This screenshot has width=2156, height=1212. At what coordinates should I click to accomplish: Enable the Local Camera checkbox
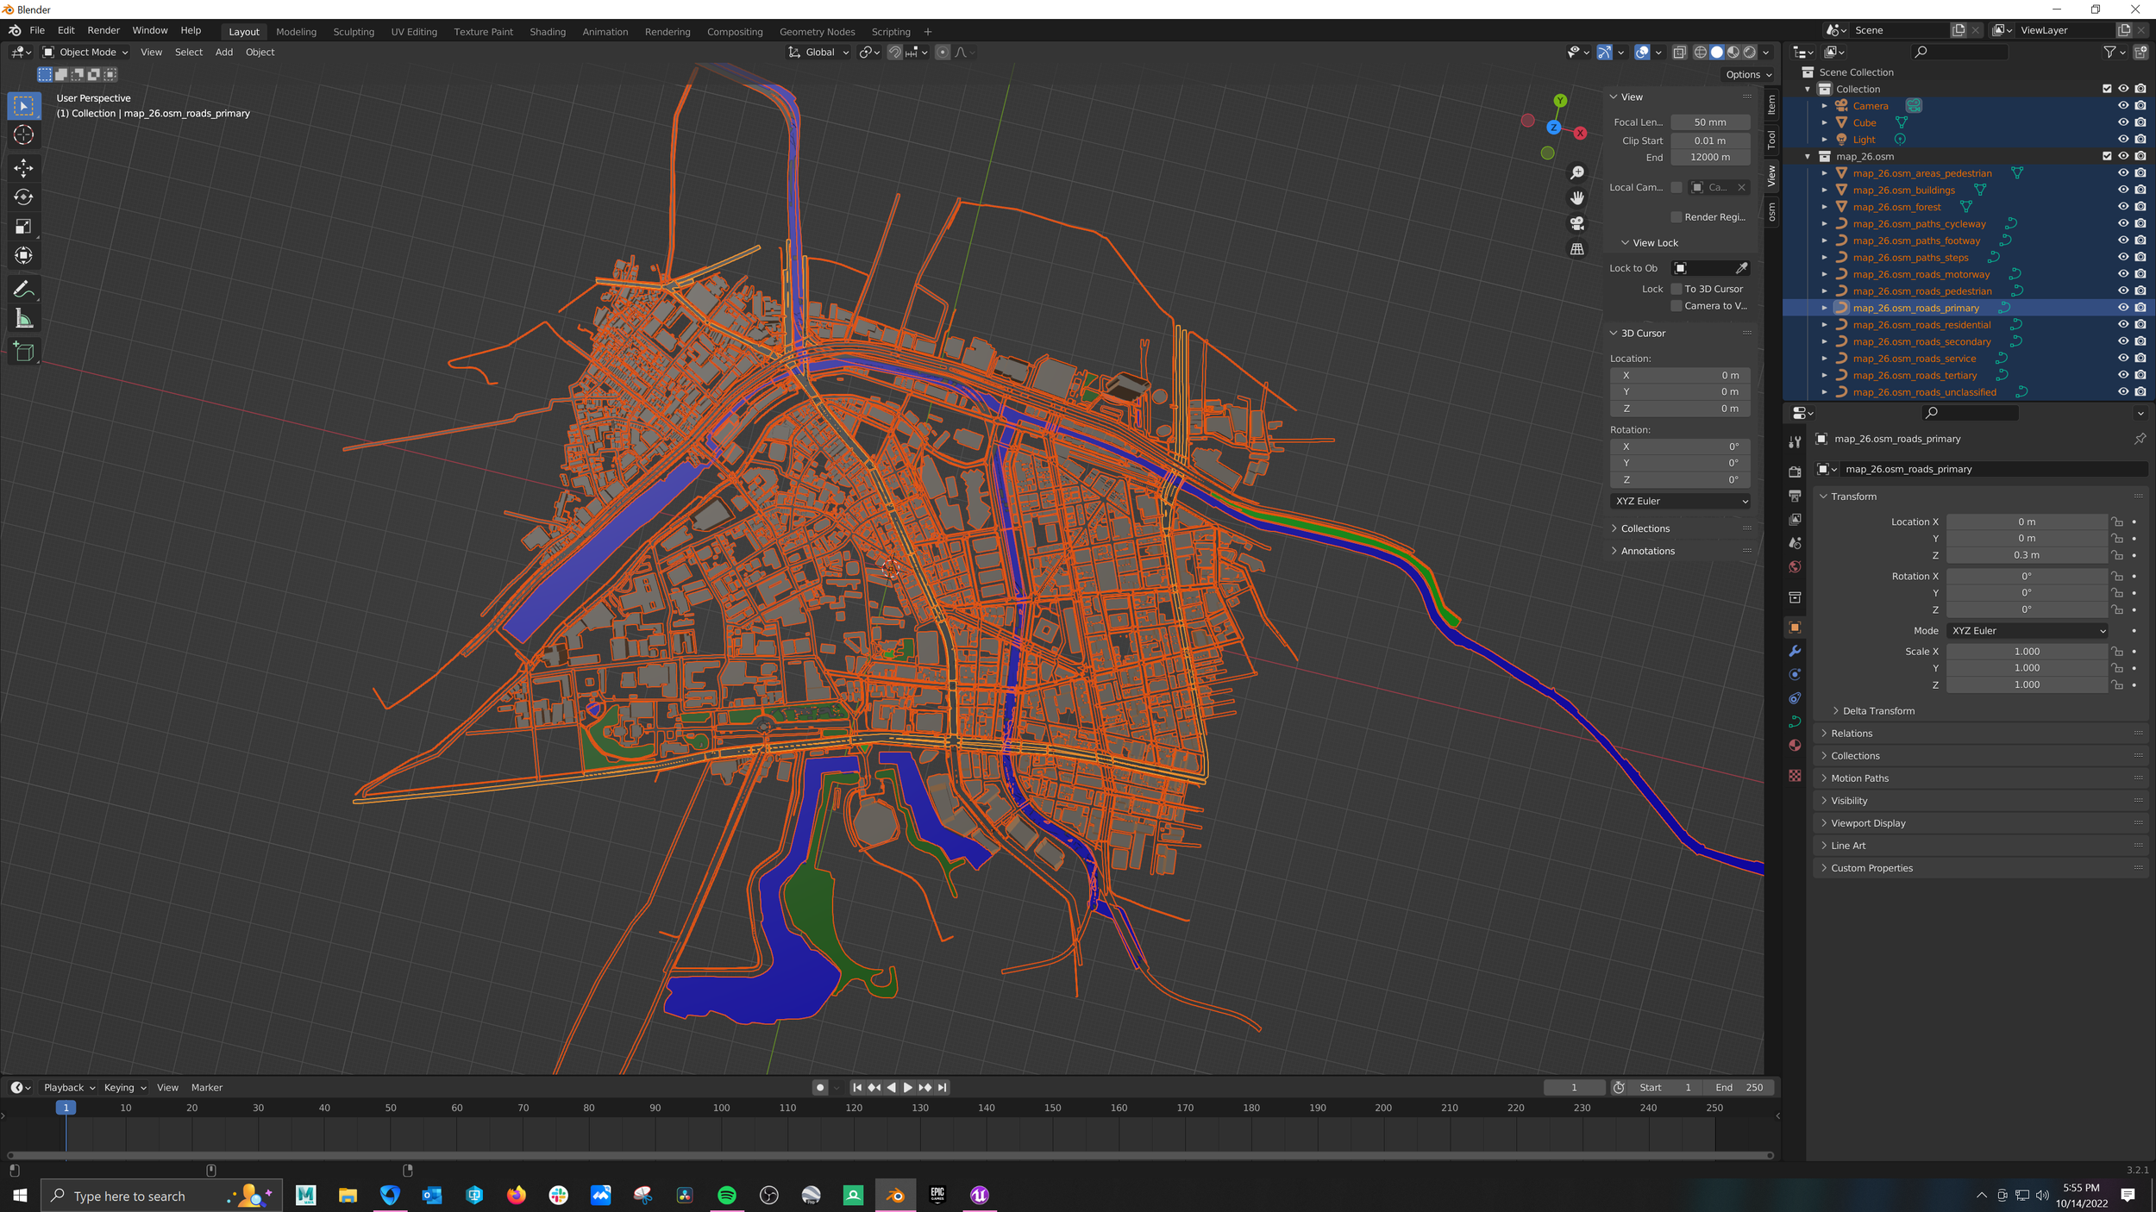[x=1677, y=187]
